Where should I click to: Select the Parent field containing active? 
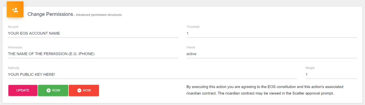pos(271,54)
